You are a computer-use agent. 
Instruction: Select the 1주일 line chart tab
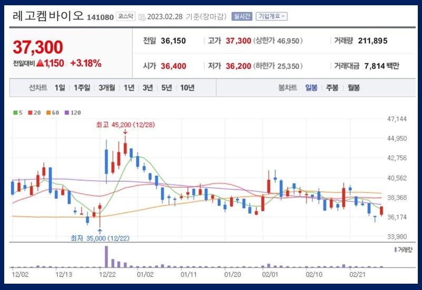(x=82, y=88)
